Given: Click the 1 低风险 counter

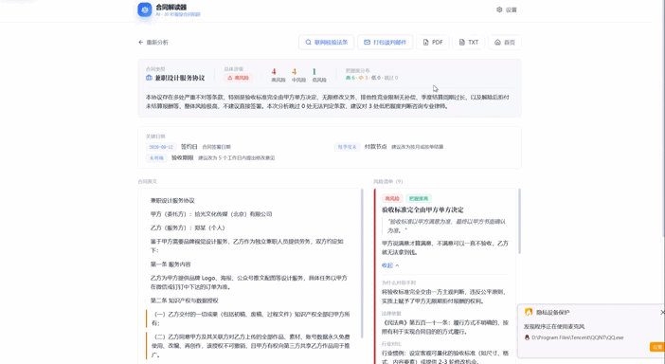Looking at the screenshot, I should click(319, 75).
